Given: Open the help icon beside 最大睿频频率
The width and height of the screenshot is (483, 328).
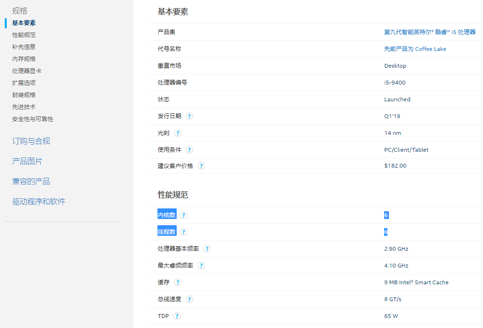Looking at the screenshot, I should click(x=201, y=266).
